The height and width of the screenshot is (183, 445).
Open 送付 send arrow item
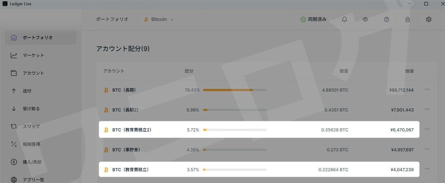[27, 91]
